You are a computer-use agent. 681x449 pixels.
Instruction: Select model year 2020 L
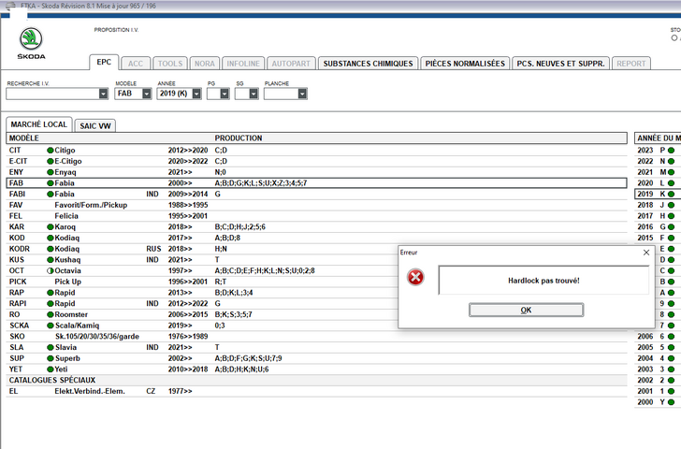click(658, 183)
